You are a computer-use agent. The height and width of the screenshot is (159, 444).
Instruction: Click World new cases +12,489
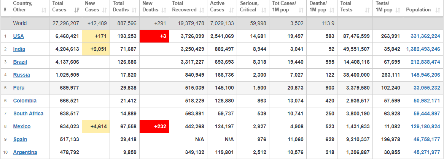pyautogui.click(x=97, y=23)
